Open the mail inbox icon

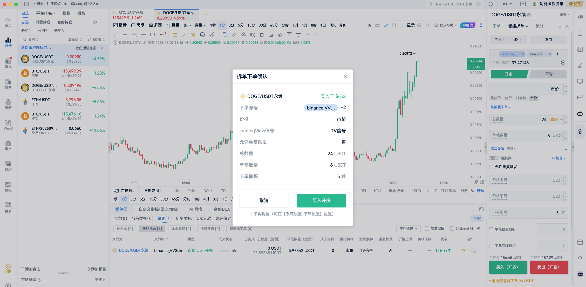pyautogui.click(x=523, y=4)
